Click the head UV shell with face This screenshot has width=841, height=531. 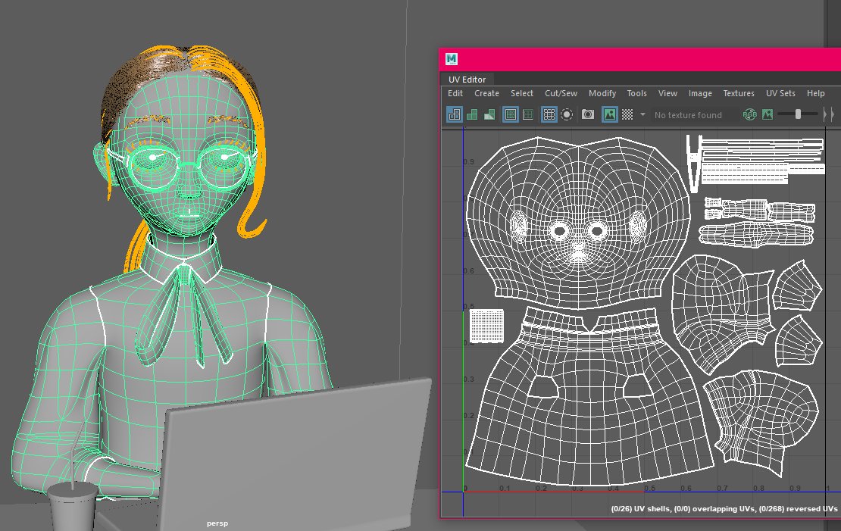point(578,223)
